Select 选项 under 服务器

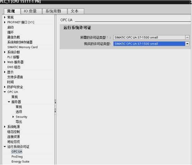click(x=19, y=112)
